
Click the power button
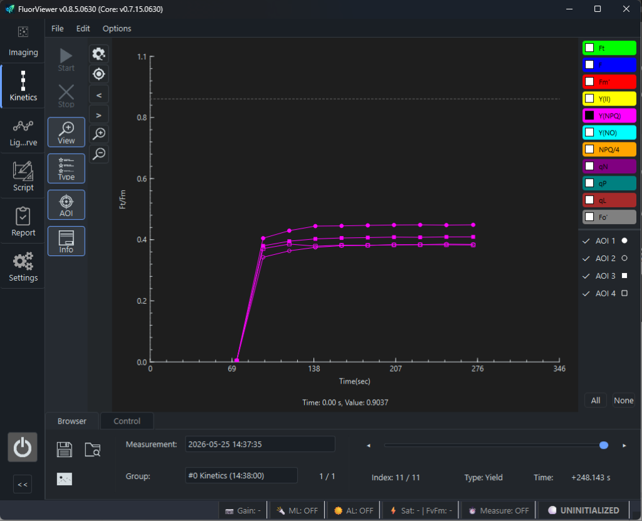[x=23, y=447]
